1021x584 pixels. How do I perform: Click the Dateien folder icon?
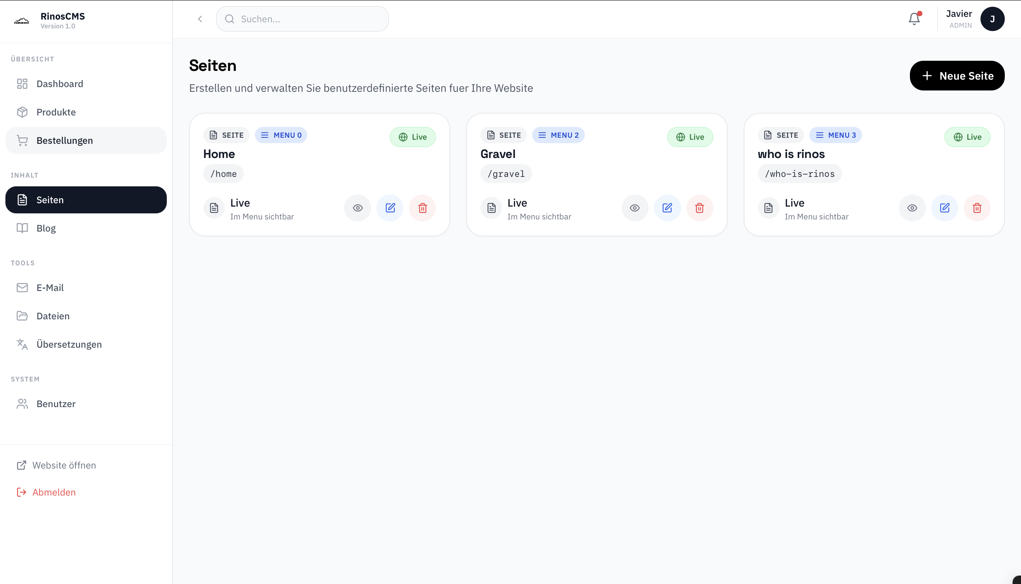coord(22,316)
